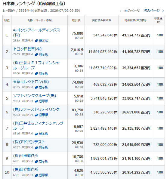This screenshot has height=179, width=167.
Task: Open (株)村田製作所 stock page
Action: (x=26, y=156)
